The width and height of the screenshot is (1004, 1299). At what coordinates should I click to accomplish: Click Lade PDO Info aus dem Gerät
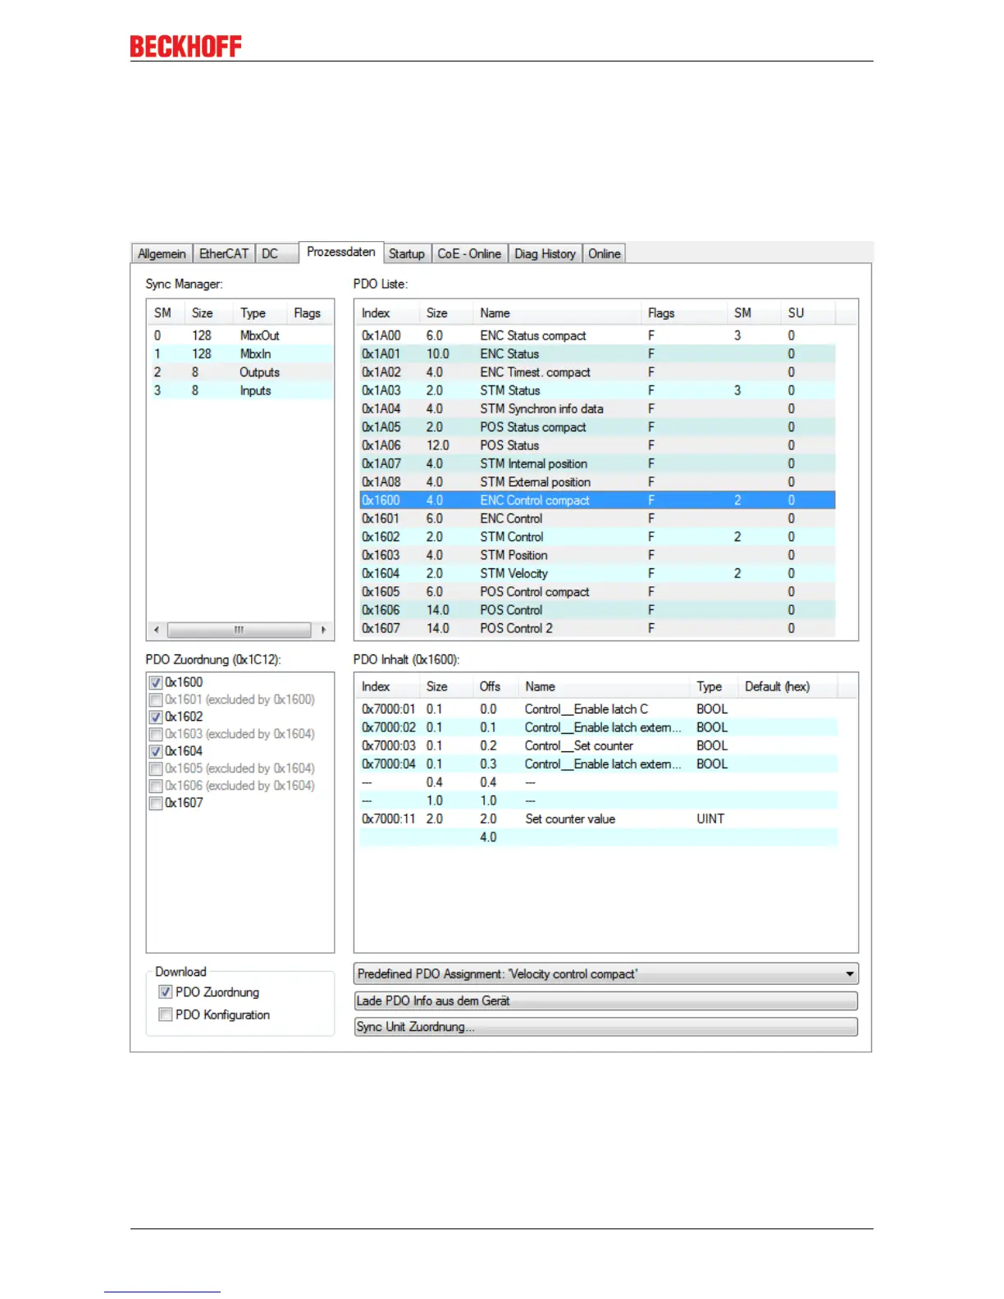(x=606, y=1000)
